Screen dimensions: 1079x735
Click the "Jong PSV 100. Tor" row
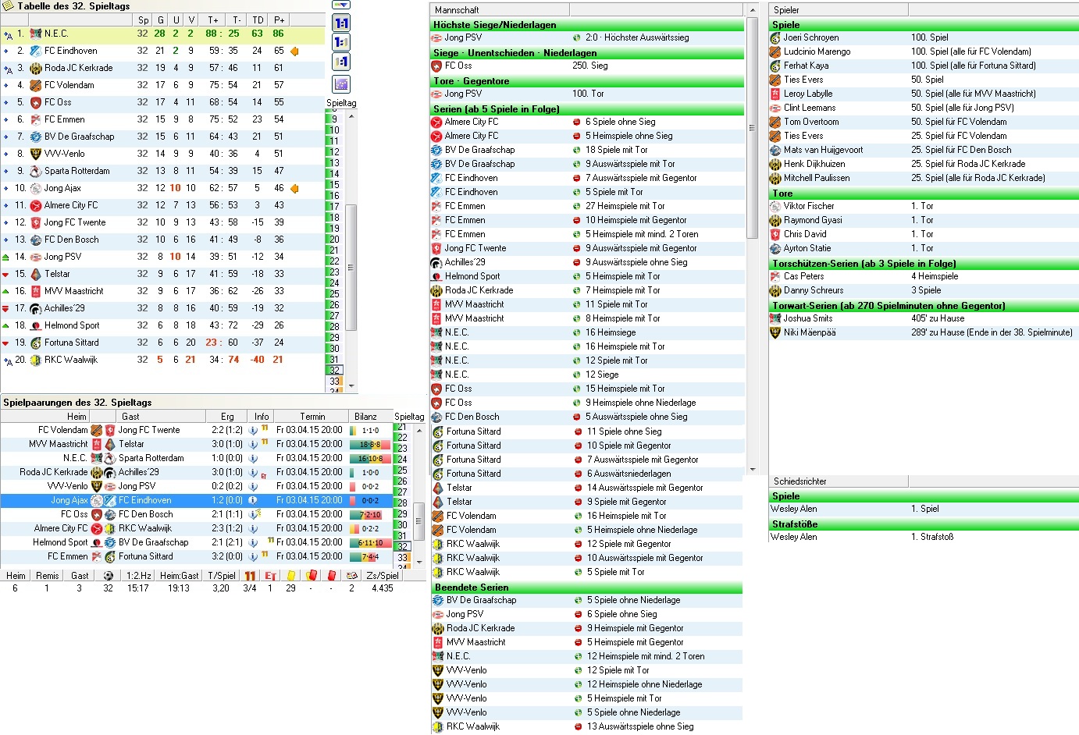point(586,94)
